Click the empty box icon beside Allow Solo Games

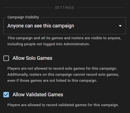[6, 58]
